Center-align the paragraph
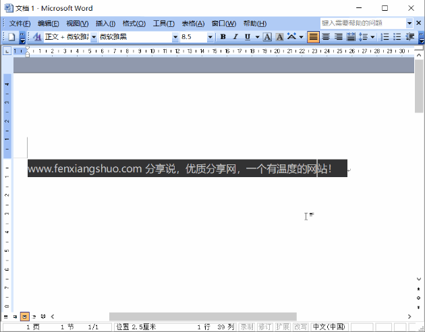 pyautogui.click(x=326, y=37)
